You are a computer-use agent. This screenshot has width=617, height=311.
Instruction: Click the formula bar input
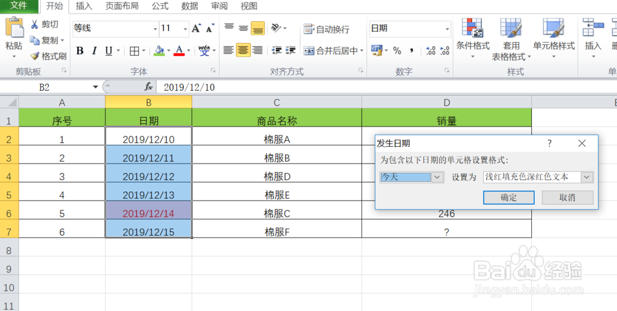coord(386,87)
